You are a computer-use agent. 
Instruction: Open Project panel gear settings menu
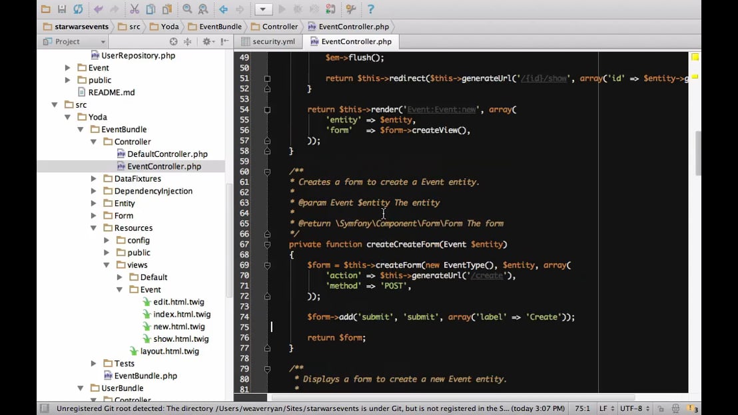208,41
